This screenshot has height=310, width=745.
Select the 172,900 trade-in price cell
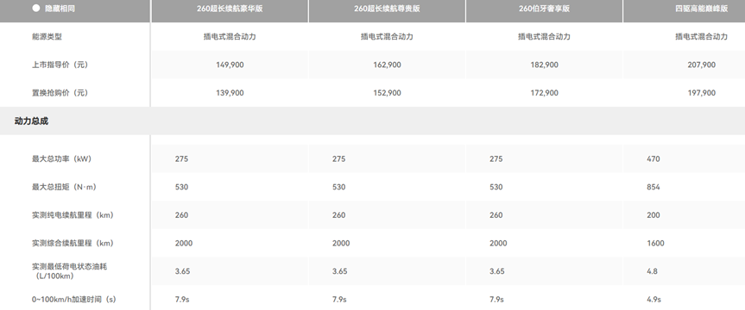pos(544,93)
